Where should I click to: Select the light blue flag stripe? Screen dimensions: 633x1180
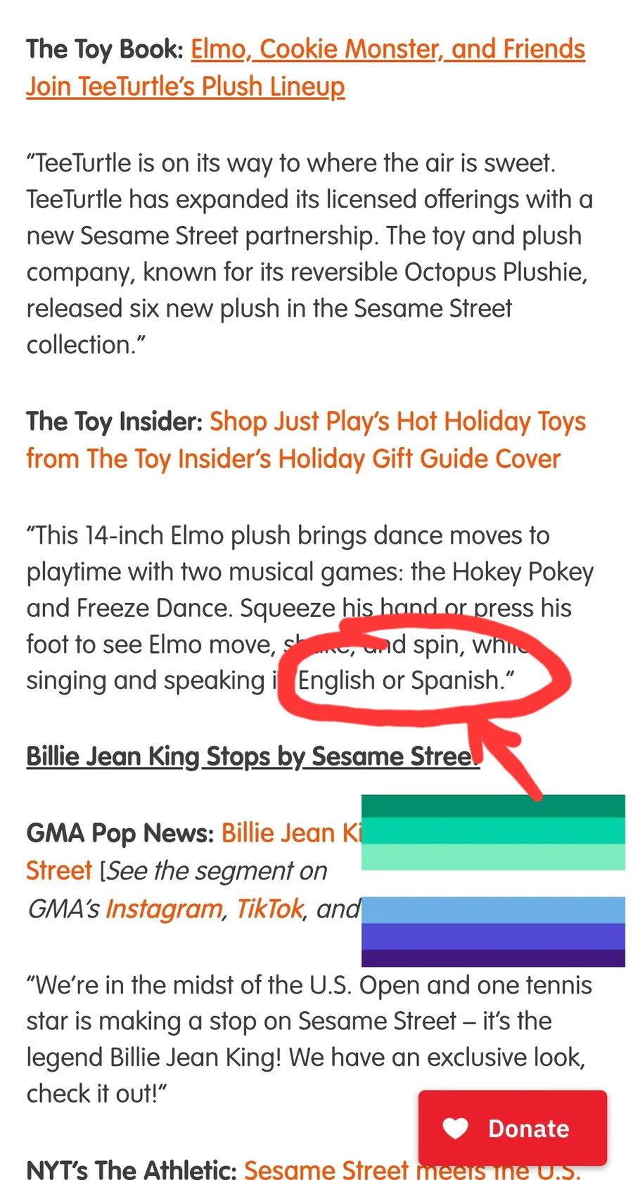coord(493,910)
